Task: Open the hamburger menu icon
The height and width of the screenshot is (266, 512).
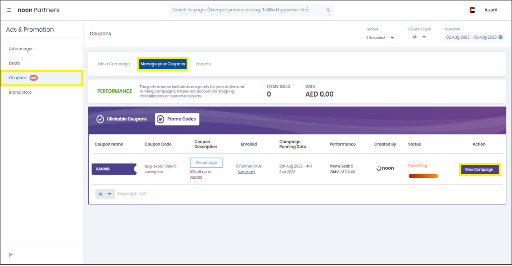Action: 9,10
